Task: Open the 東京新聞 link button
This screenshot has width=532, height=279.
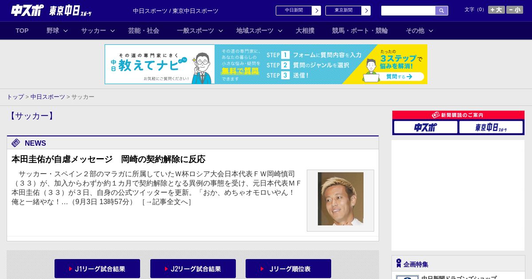Action: [344, 11]
